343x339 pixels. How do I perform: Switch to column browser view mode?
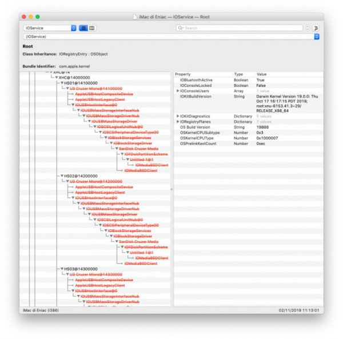pos(92,28)
